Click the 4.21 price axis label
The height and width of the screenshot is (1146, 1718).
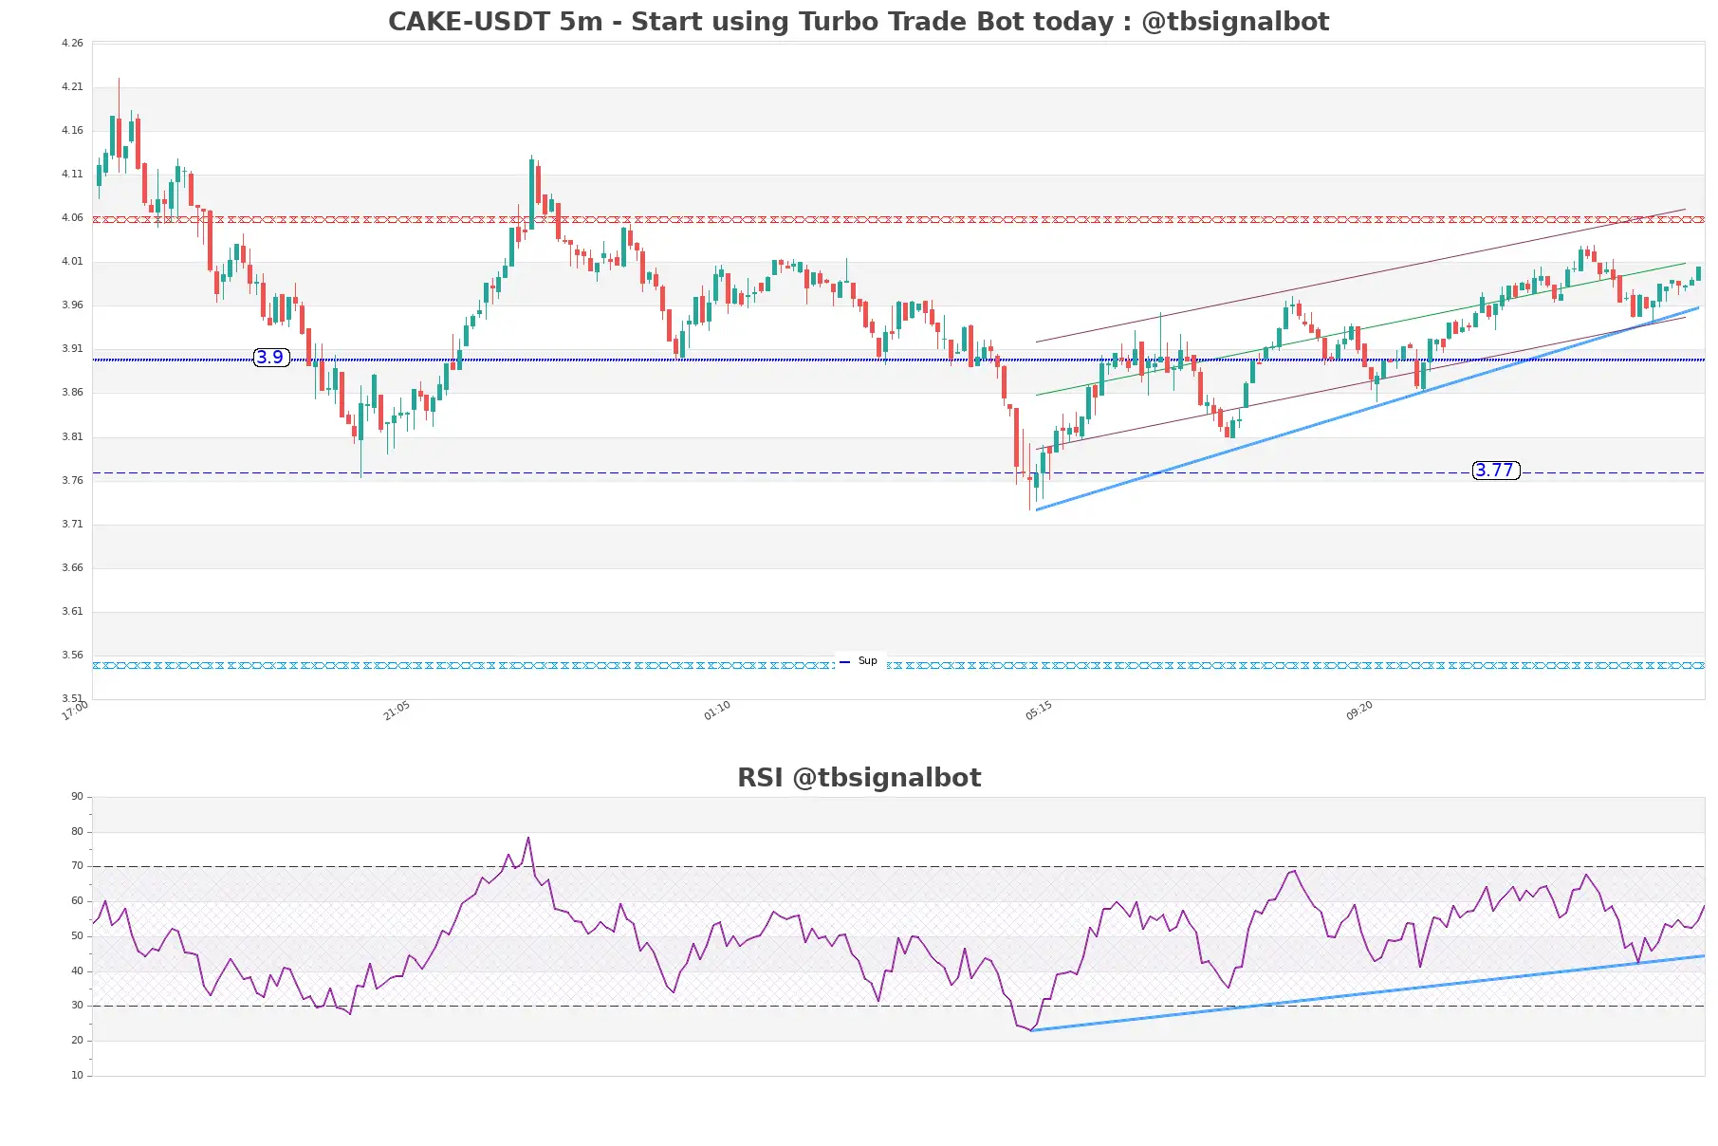(72, 87)
